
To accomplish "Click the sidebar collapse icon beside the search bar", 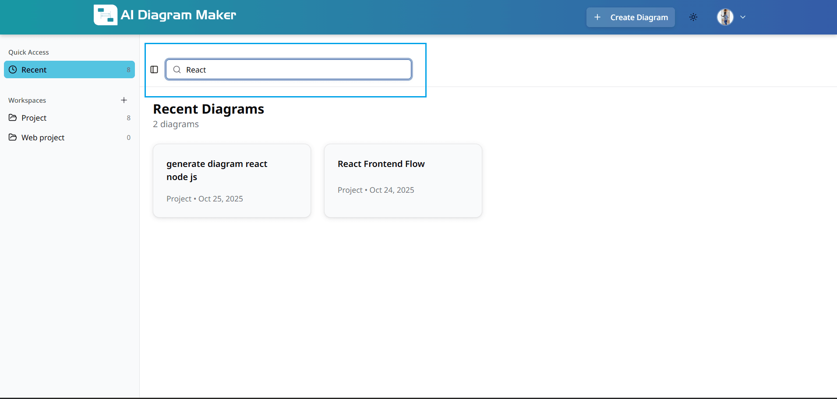I will [154, 69].
